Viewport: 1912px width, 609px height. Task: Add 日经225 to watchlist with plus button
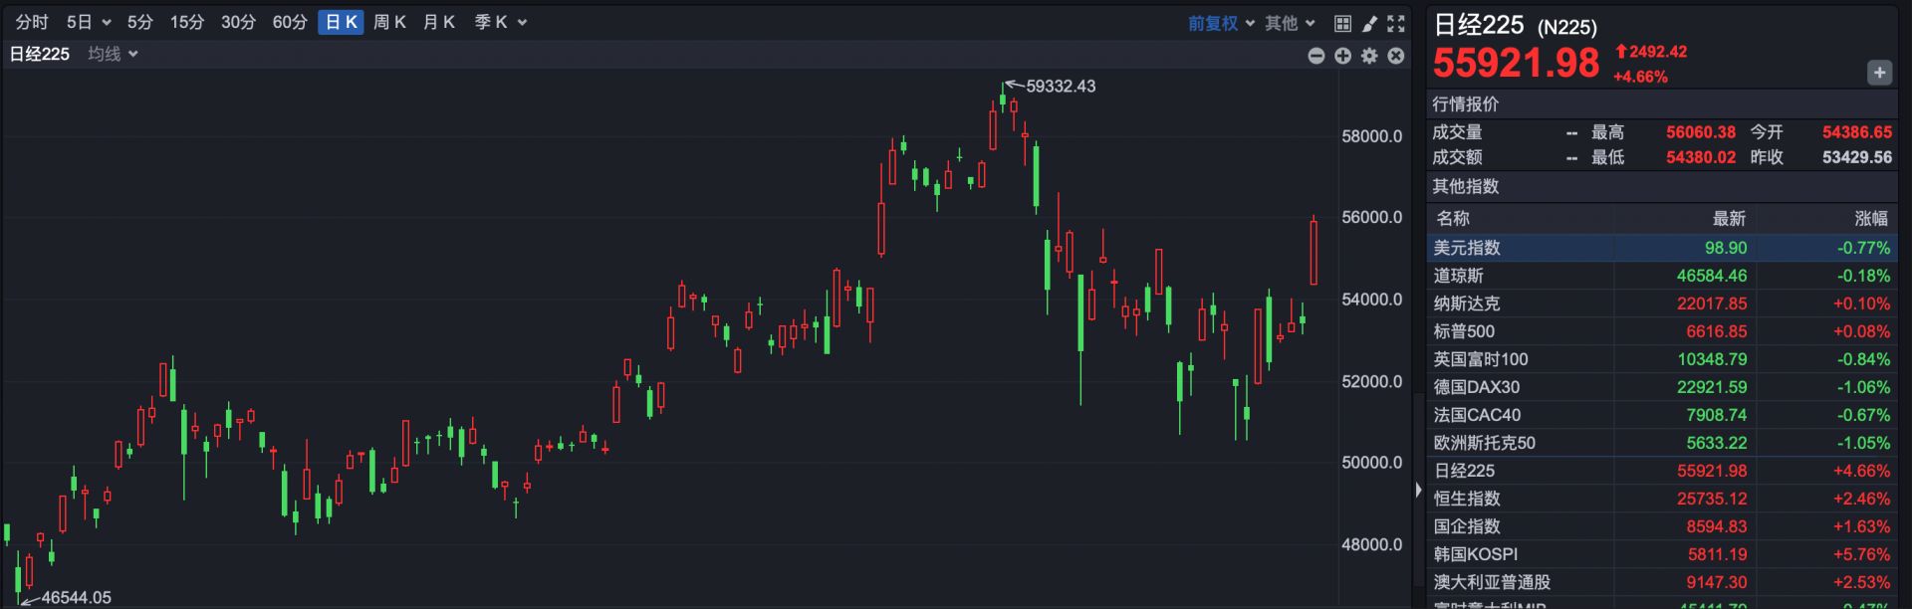(x=1879, y=73)
